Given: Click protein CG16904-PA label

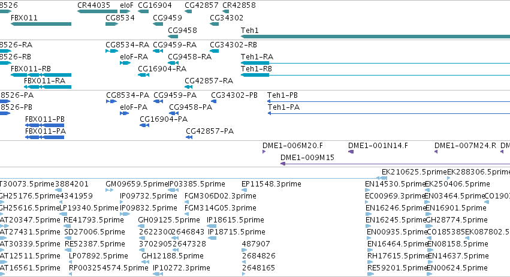Looking at the screenshot, I should click(x=164, y=119).
